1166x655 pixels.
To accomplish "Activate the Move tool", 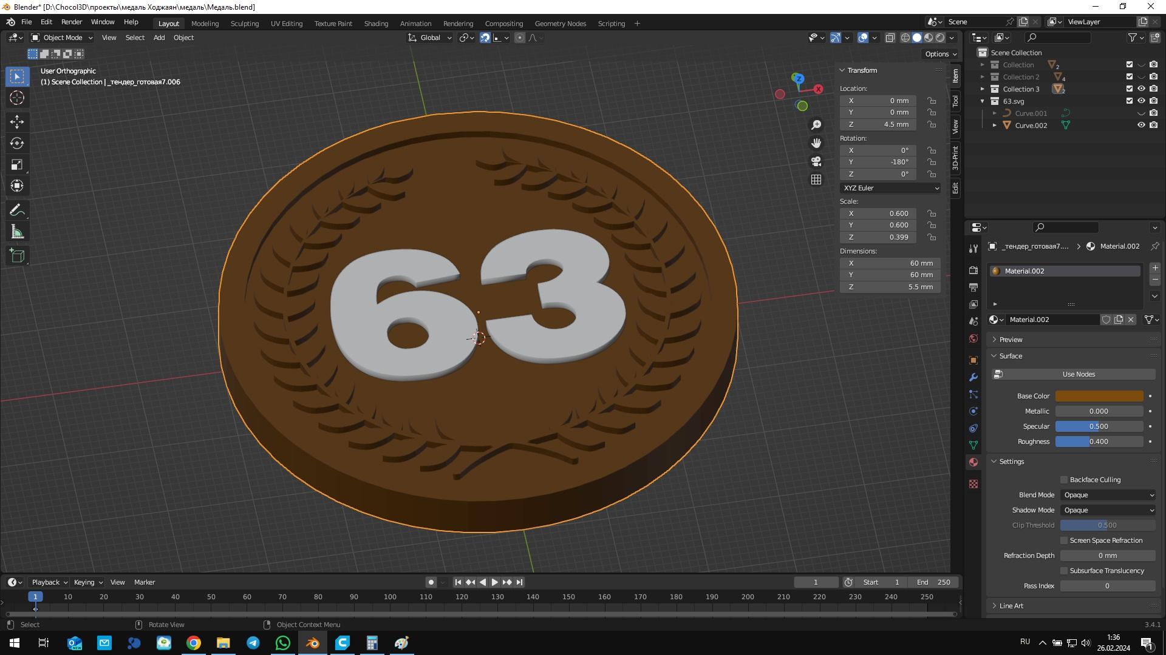I will tap(17, 122).
